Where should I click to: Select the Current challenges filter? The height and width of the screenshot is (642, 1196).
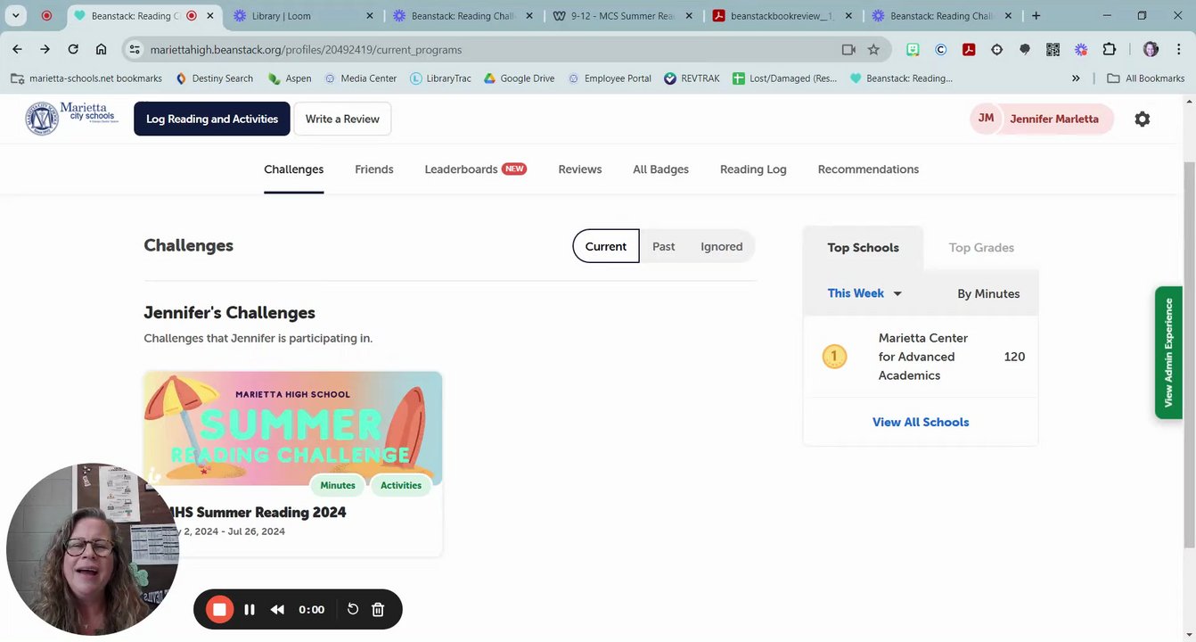tap(606, 246)
